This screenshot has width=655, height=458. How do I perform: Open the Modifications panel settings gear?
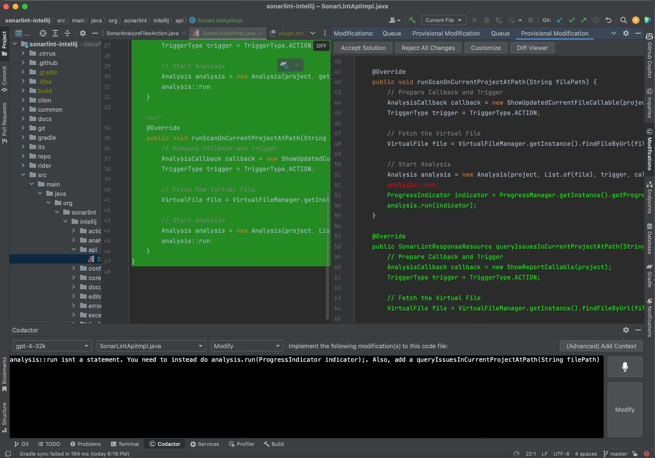(626, 33)
